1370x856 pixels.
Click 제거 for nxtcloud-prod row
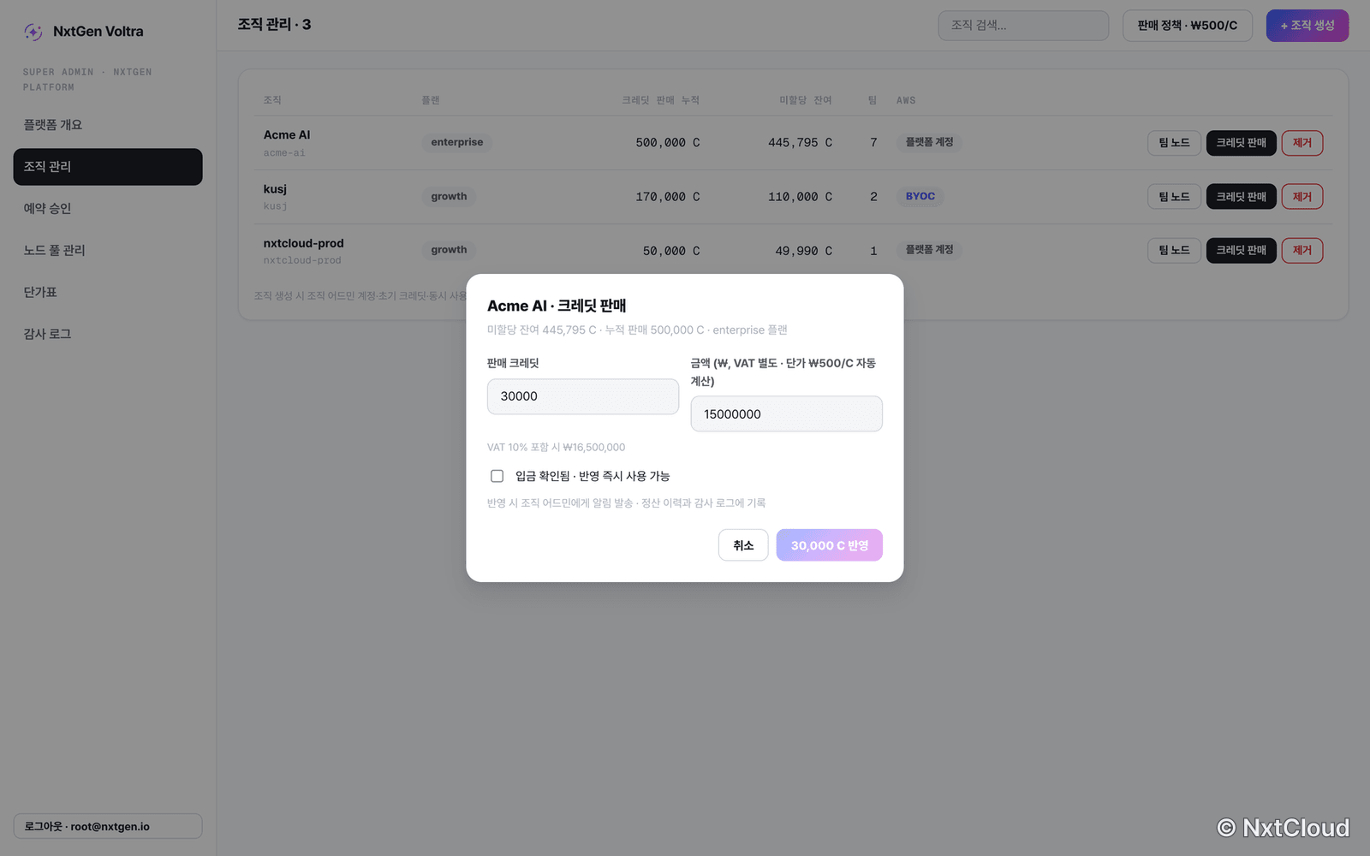[x=1302, y=251]
